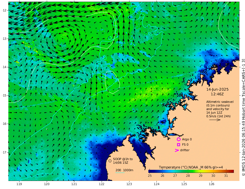Click the 122 longitude axis label
Viewport: 245px width, 189px height.
click(x=102, y=184)
